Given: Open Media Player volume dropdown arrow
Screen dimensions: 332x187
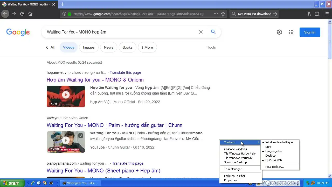Looking at the screenshot, I should 293,183.
